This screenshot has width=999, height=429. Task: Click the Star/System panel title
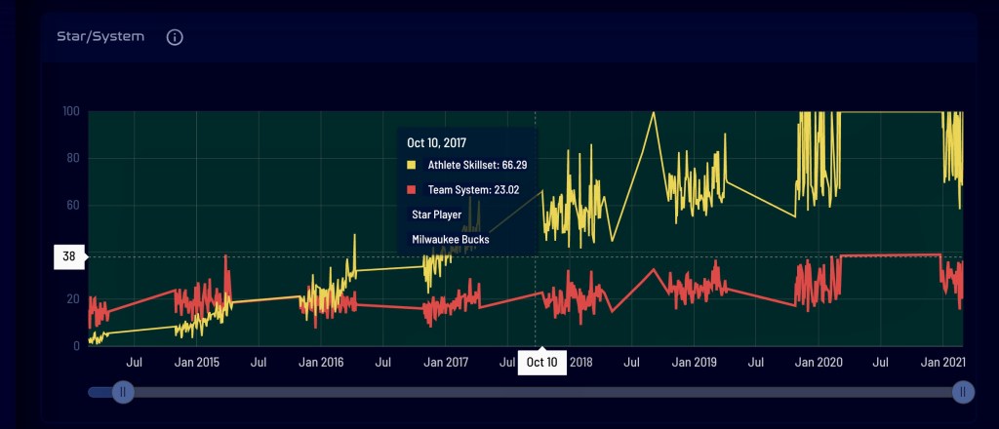tap(100, 37)
